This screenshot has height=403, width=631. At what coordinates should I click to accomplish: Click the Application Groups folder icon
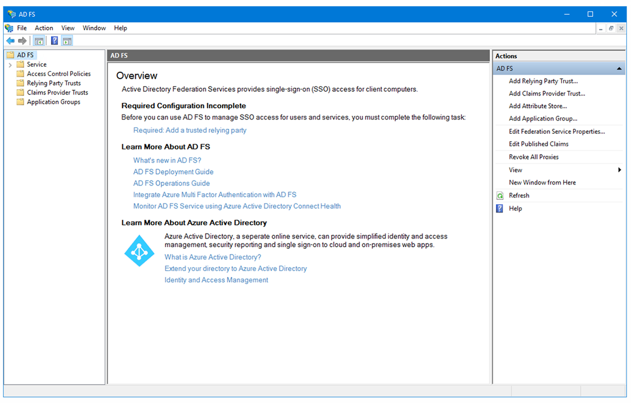[21, 102]
